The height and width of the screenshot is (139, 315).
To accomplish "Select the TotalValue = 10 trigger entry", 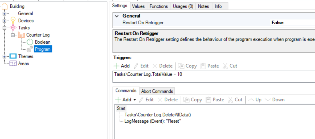I will point(148,74).
